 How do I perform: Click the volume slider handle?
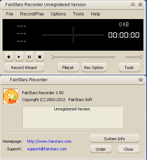[x=141, y=57]
